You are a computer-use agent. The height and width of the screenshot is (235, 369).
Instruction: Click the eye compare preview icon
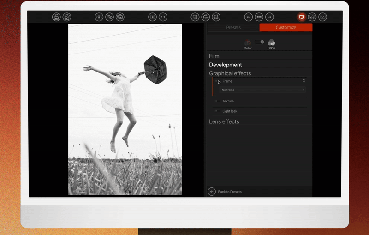[x=99, y=17]
